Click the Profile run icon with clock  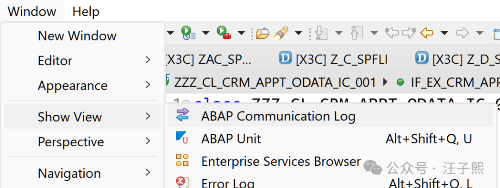(x=188, y=32)
